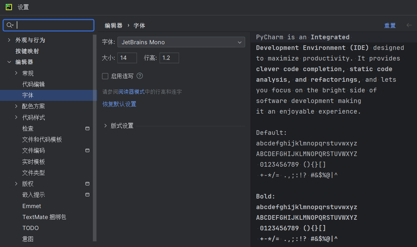Click the 重置 reset link

pos(390,25)
